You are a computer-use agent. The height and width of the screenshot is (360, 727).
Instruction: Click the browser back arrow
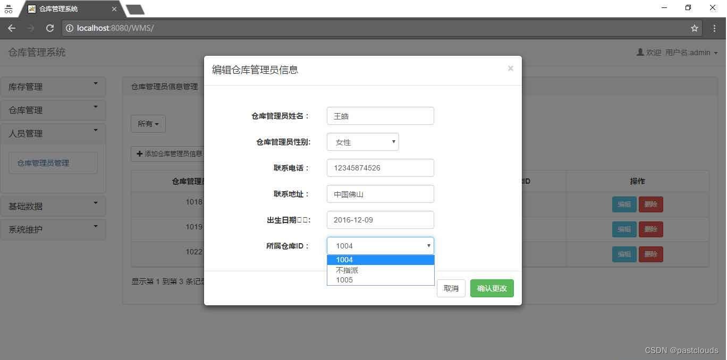coord(12,28)
